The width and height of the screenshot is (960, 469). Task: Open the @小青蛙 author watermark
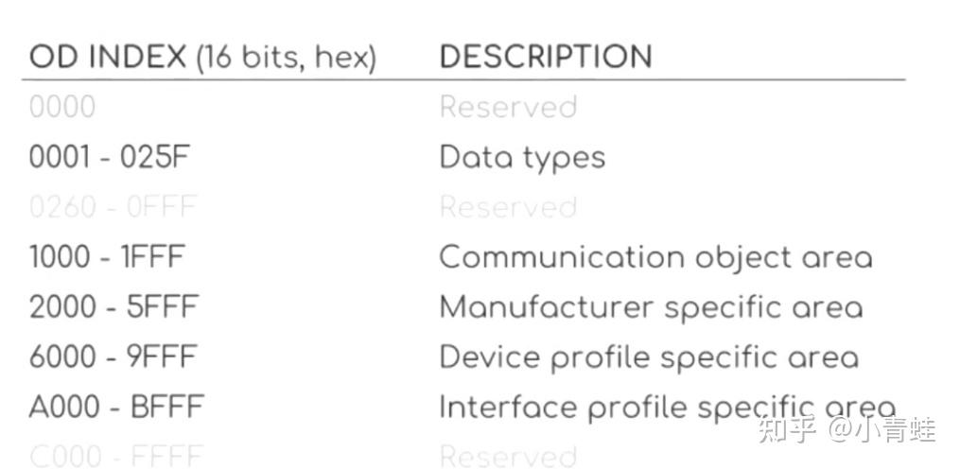pos(883,430)
